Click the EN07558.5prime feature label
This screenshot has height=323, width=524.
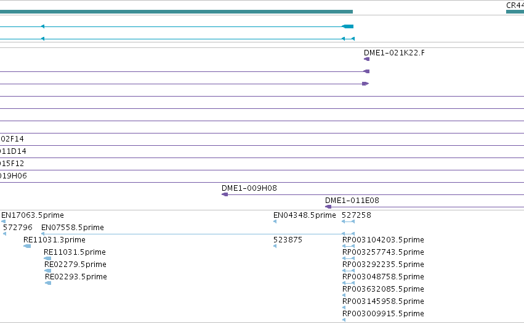click(x=73, y=228)
